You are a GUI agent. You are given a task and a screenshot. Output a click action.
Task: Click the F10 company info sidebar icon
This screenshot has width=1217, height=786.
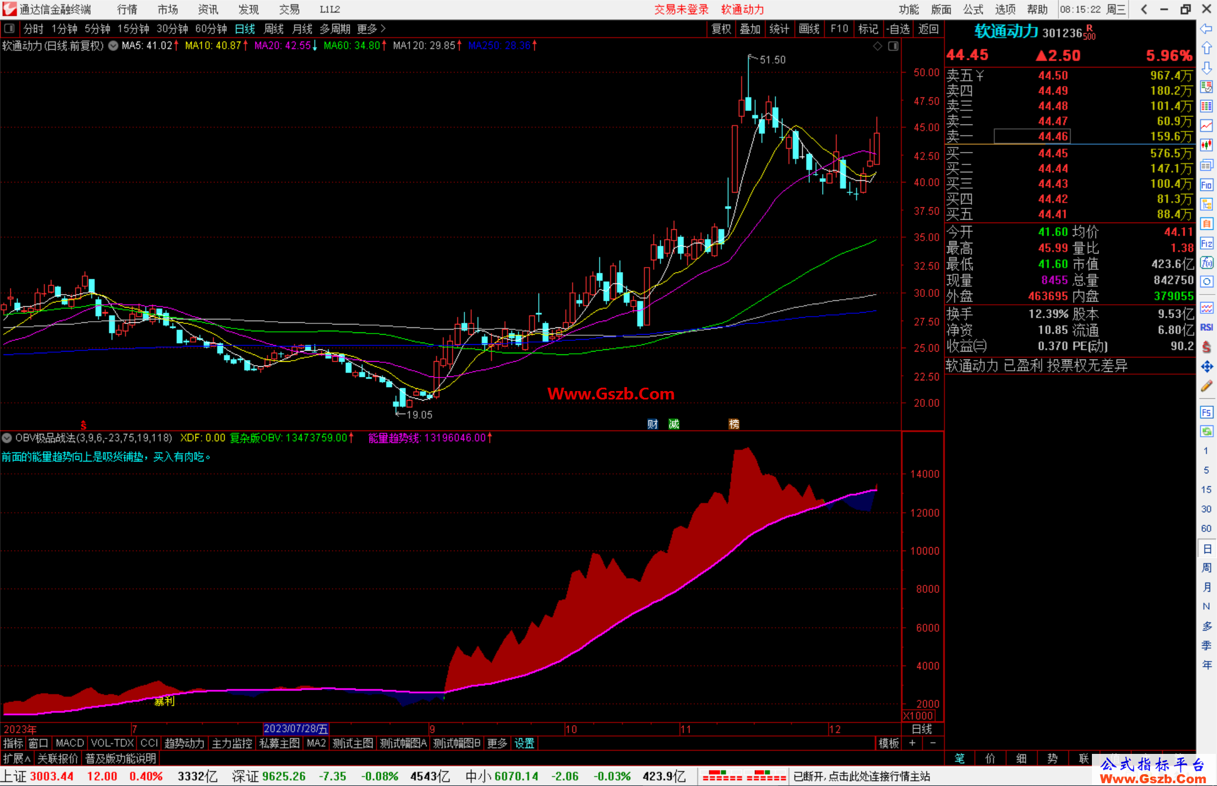pos(1206,185)
